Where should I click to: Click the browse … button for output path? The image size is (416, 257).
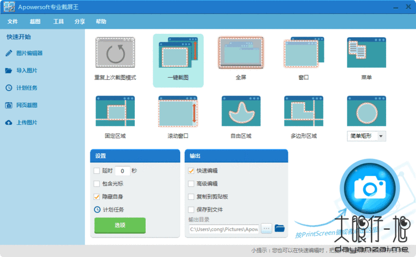pyautogui.click(x=266, y=228)
